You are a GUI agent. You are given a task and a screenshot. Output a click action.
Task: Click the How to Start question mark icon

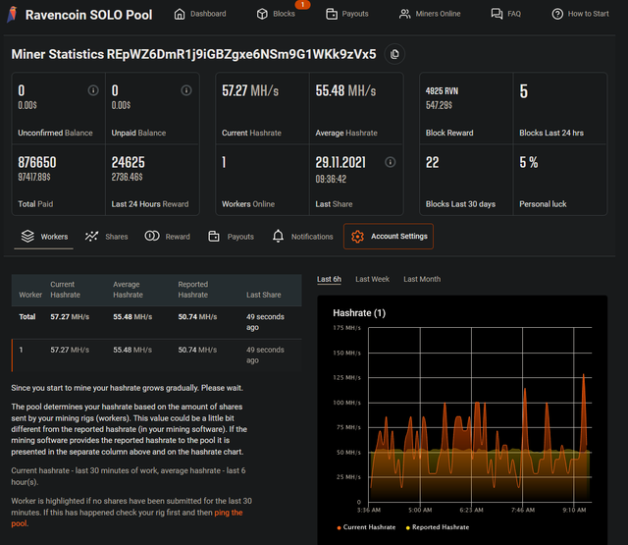coord(557,14)
